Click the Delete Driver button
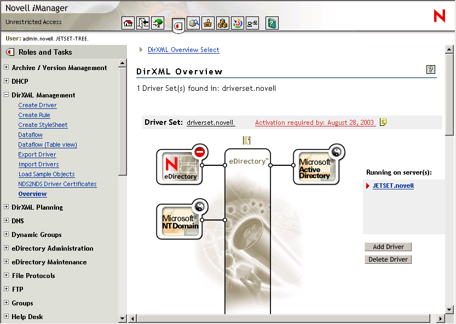Viewport: 456px width, 324px height. pos(388,259)
